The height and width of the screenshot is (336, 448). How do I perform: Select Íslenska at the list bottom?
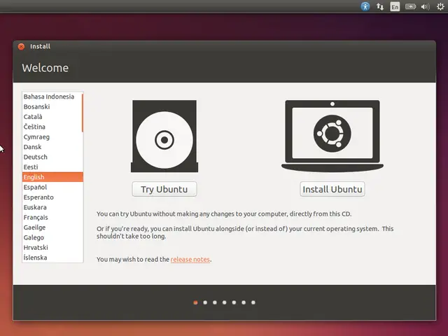[x=35, y=258]
